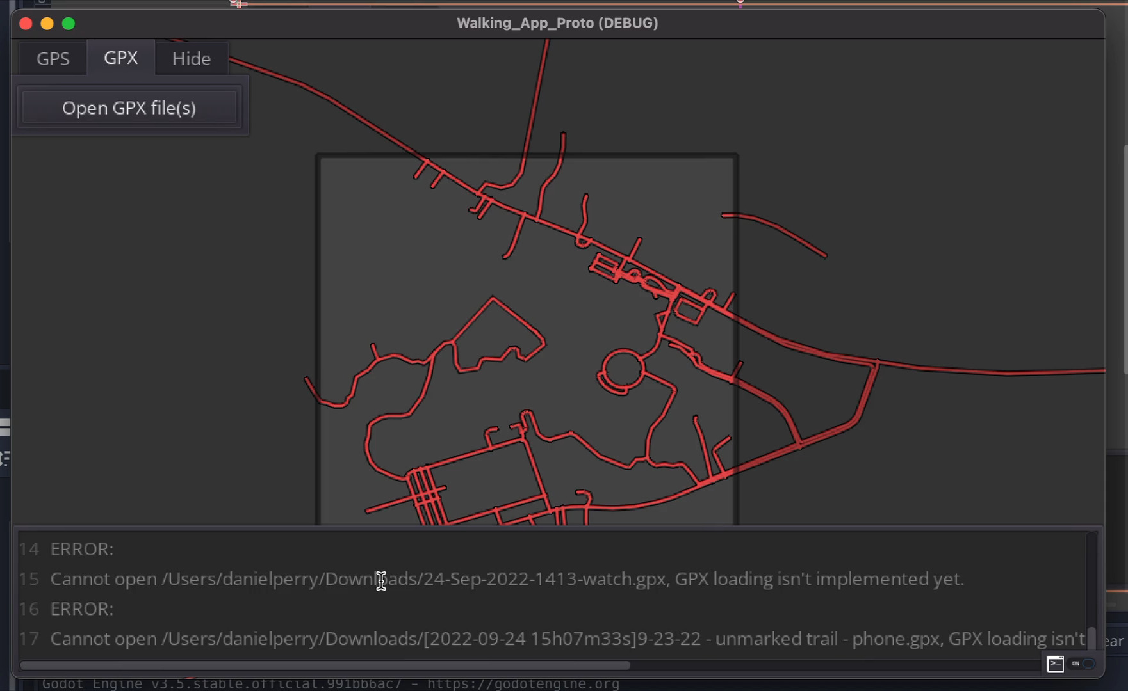Click the watch.gpx error message on line 15

click(507, 579)
